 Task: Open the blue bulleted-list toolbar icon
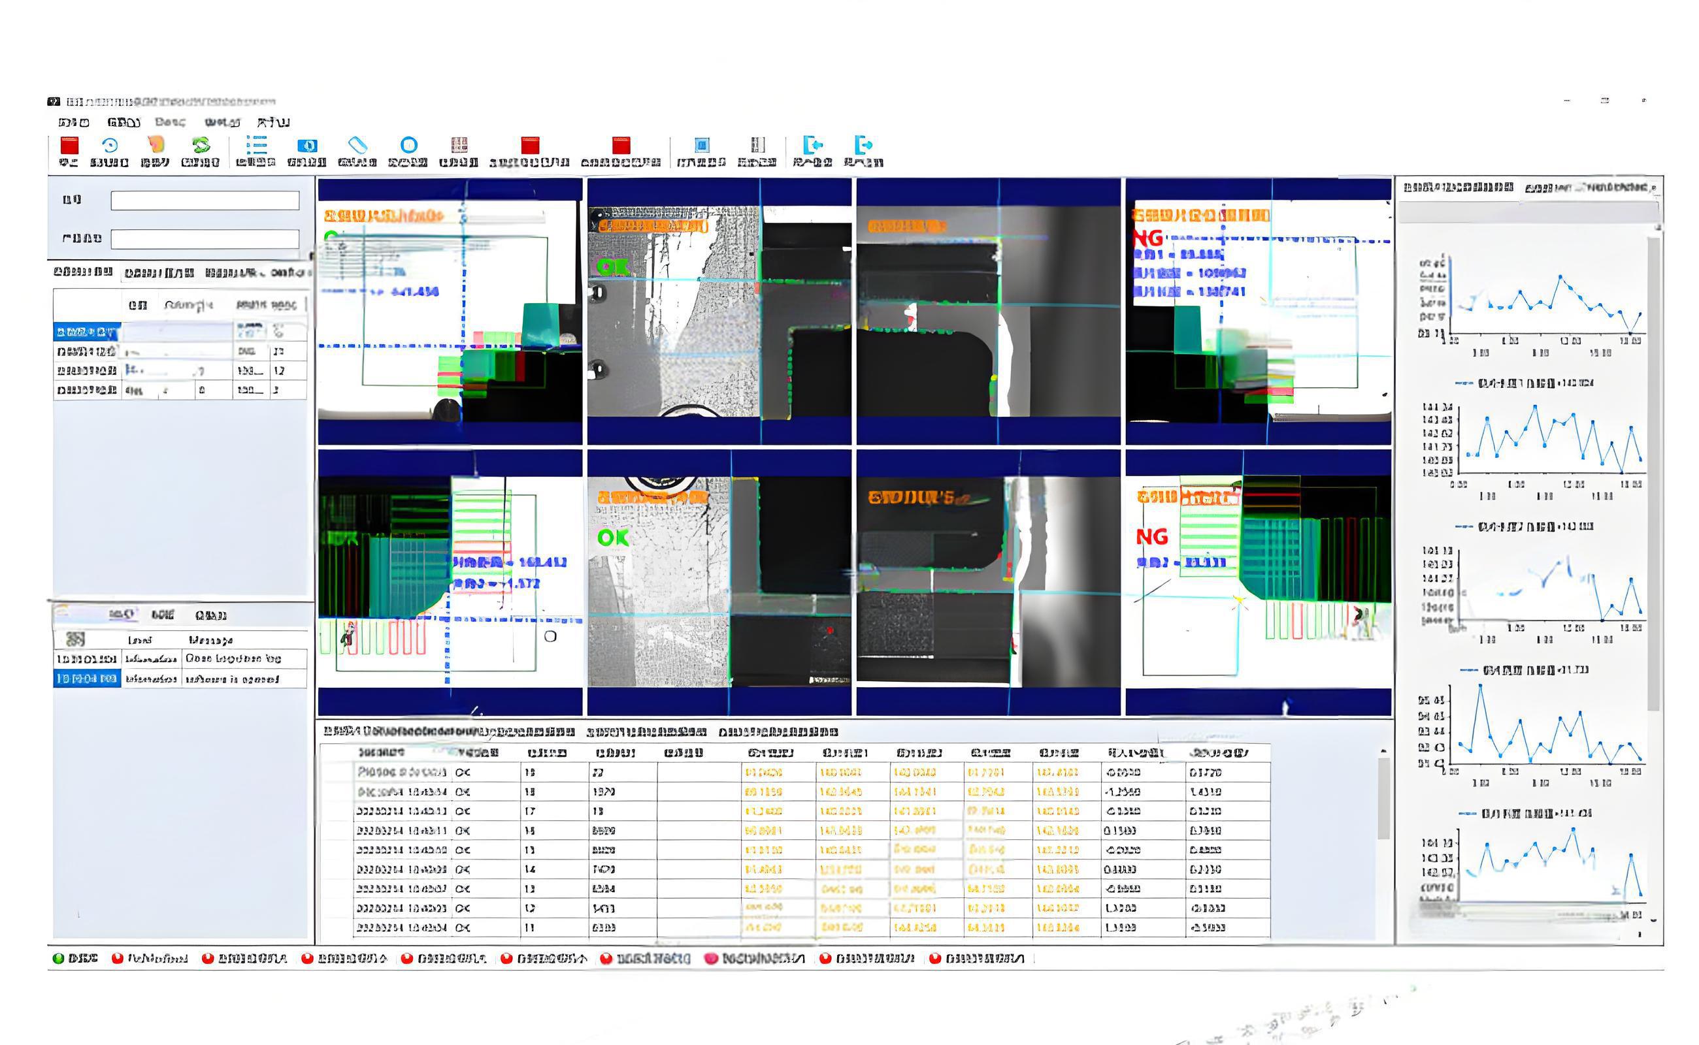[x=256, y=144]
